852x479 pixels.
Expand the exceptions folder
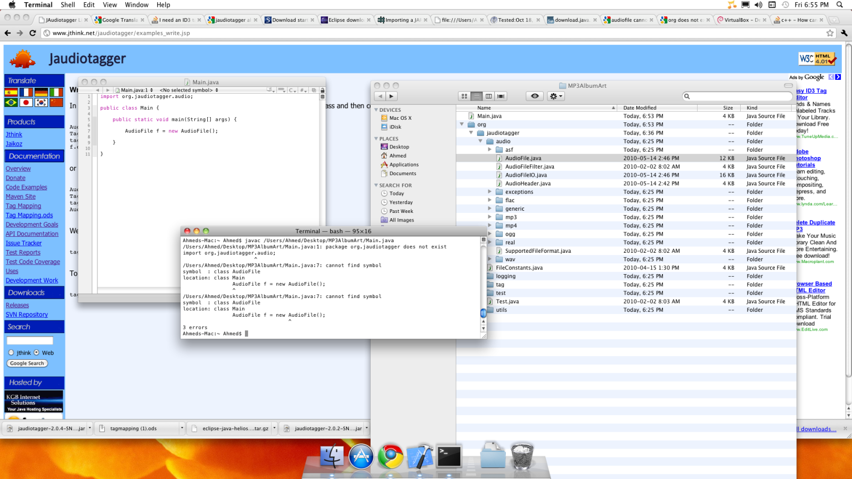coord(490,192)
